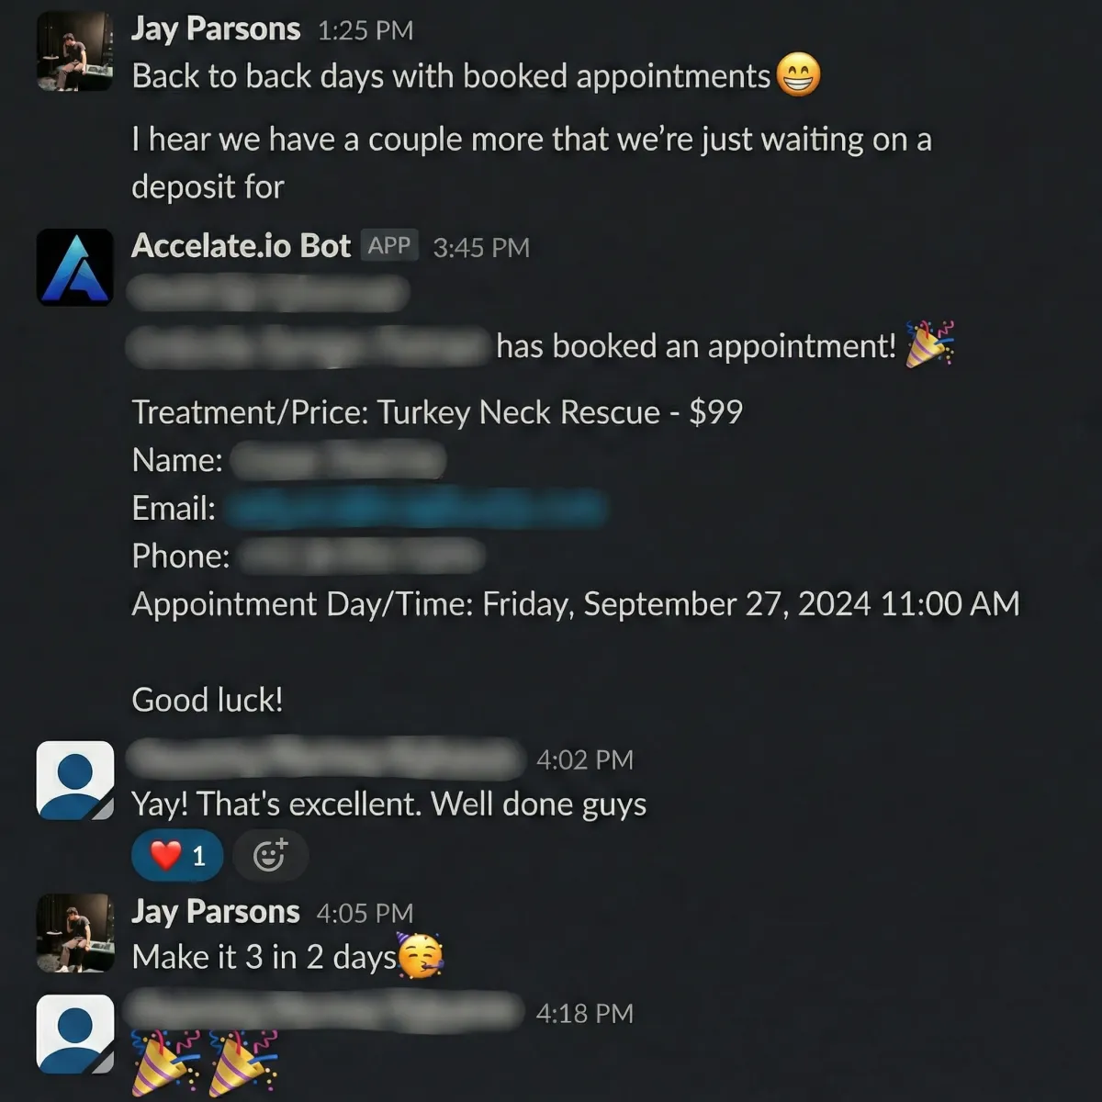The width and height of the screenshot is (1102, 1102).
Task: Click the APP badge next to the bot name
Action: [x=389, y=246]
